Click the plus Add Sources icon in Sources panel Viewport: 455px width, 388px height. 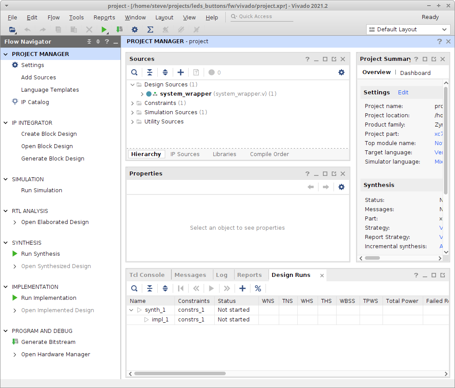180,72
